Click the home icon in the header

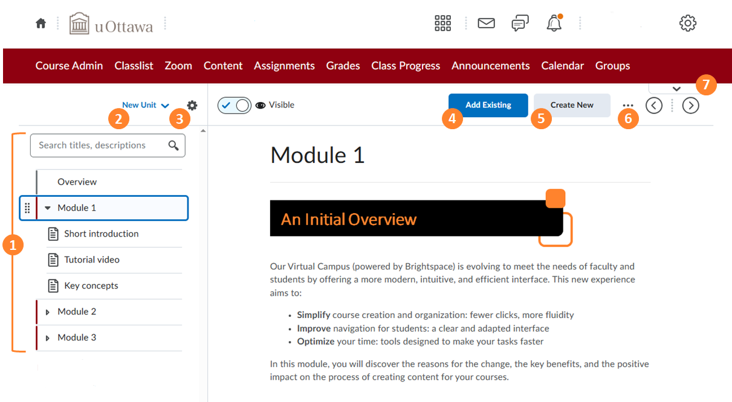click(40, 24)
